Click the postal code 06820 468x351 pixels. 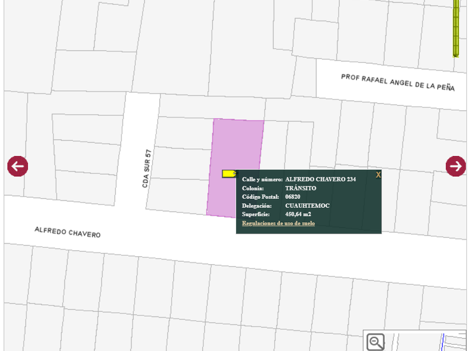tap(292, 197)
